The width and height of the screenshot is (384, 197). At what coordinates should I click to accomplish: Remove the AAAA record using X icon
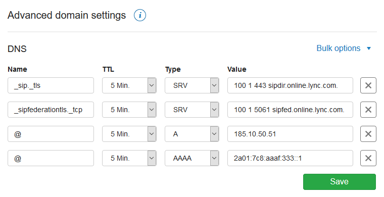coord(368,158)
